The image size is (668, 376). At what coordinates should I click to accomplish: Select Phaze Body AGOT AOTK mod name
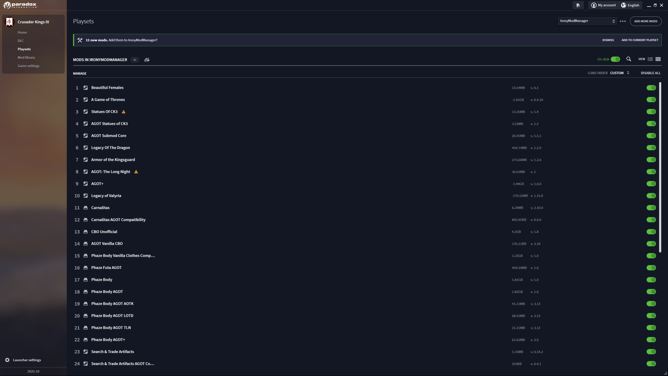[x=112, y=304]
